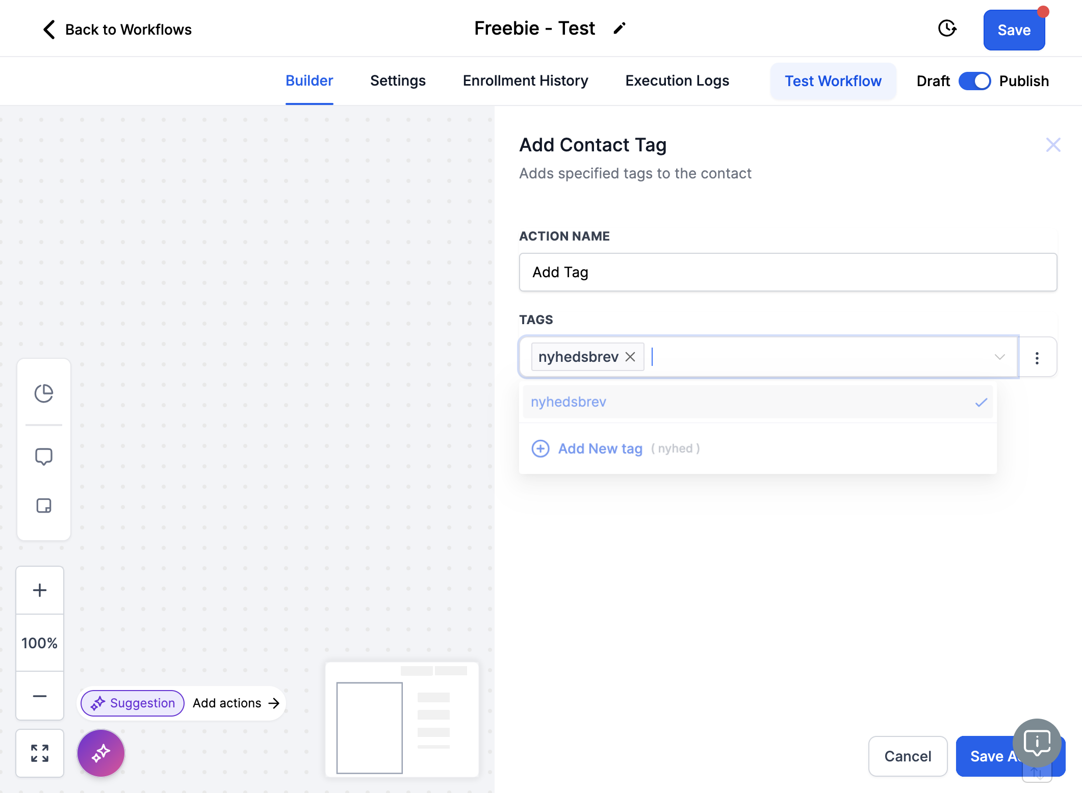This screenshot has width=1082, height=793.
Task: Click the Action Name input field
Action: click(788, 272)
